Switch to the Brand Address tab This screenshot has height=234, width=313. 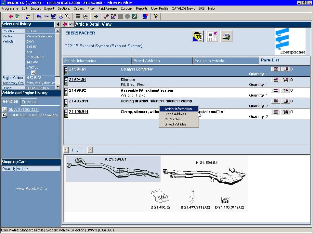pos(162,61)
